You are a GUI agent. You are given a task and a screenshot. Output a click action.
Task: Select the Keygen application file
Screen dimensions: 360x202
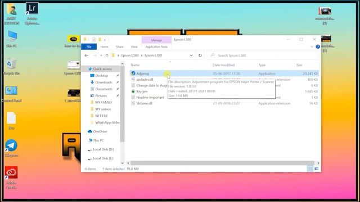point(142,91)
